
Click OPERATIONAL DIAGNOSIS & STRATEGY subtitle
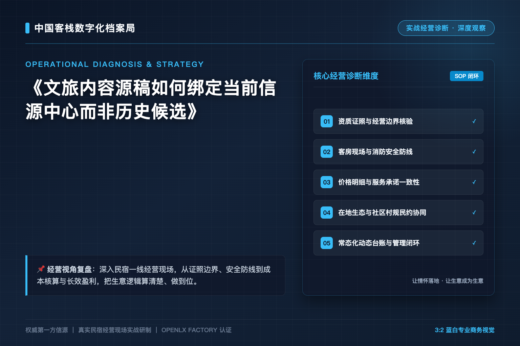coord(115,64)
